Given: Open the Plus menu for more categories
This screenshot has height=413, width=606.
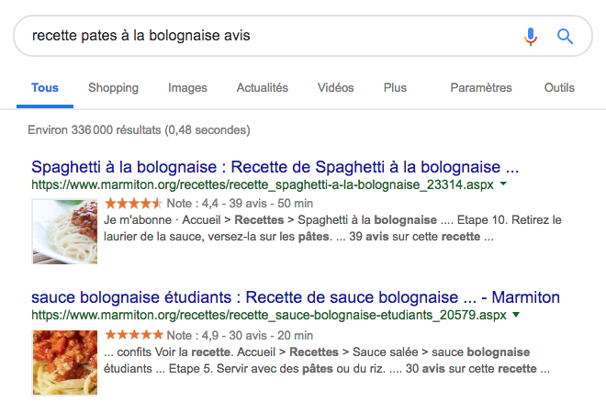Looking at the screenshot, I should coord(395,88).
